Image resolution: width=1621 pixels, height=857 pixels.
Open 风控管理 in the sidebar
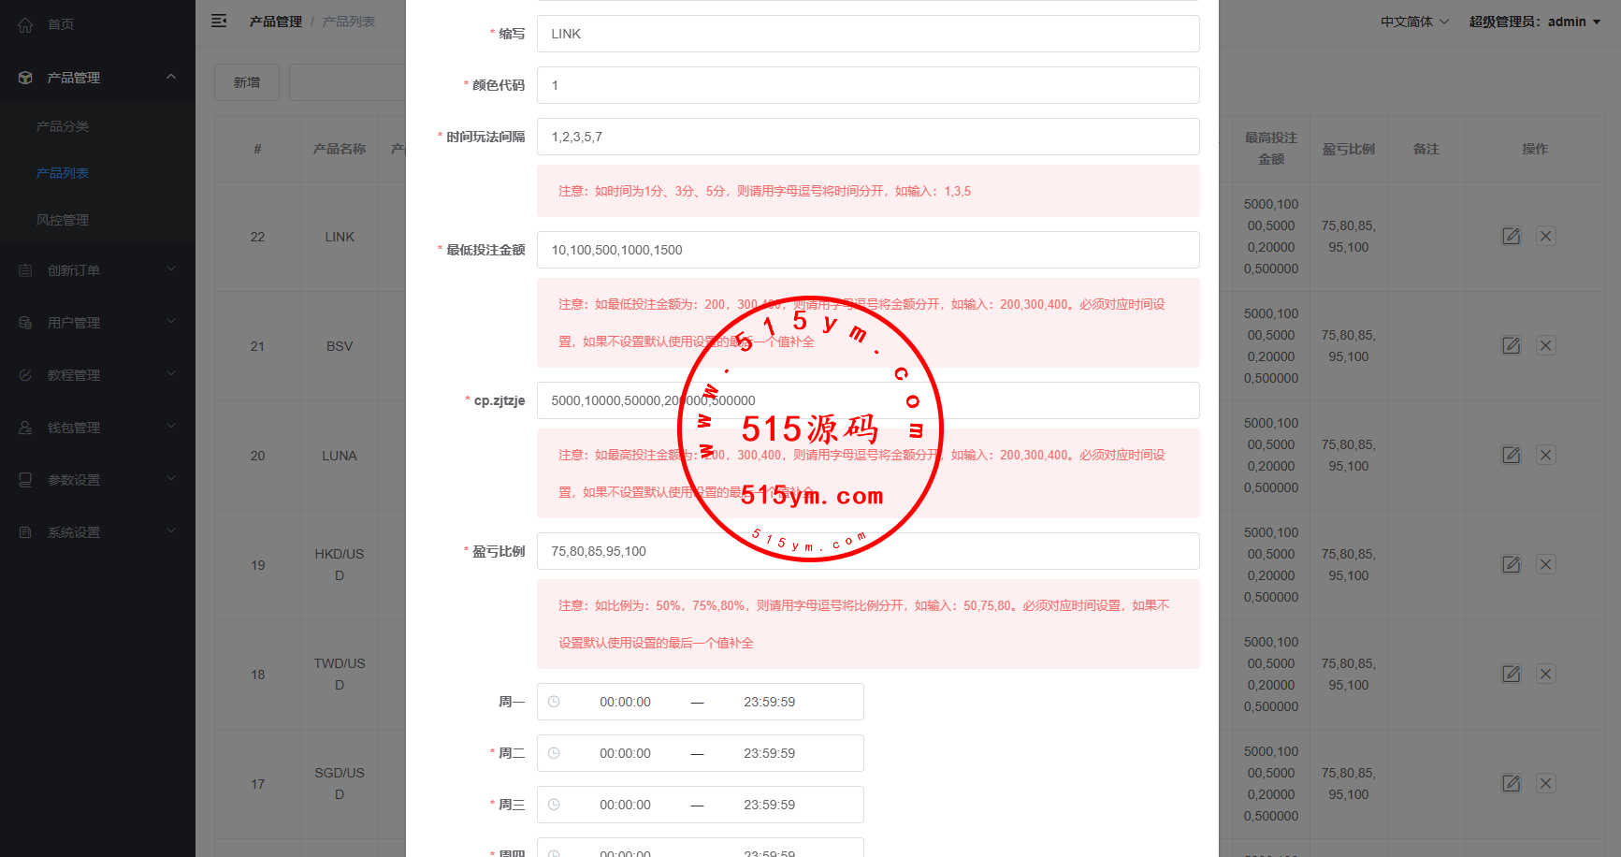point(63,220)
